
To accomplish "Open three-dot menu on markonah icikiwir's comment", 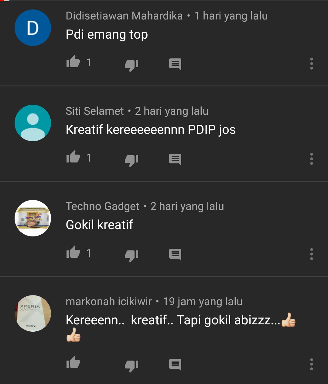I will click(x=311, y=364).
